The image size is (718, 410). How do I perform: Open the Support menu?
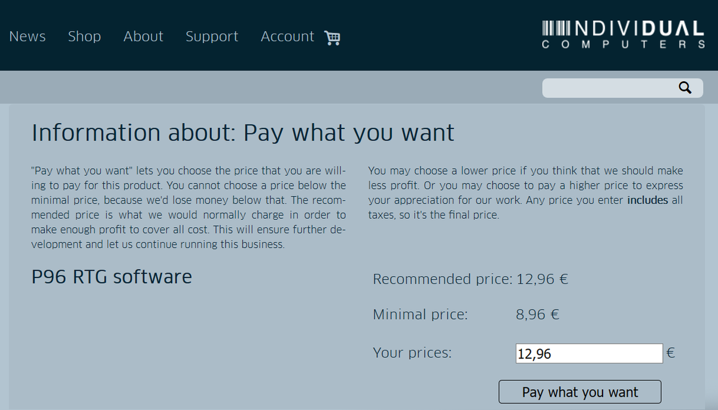click(x=212, y=37)
